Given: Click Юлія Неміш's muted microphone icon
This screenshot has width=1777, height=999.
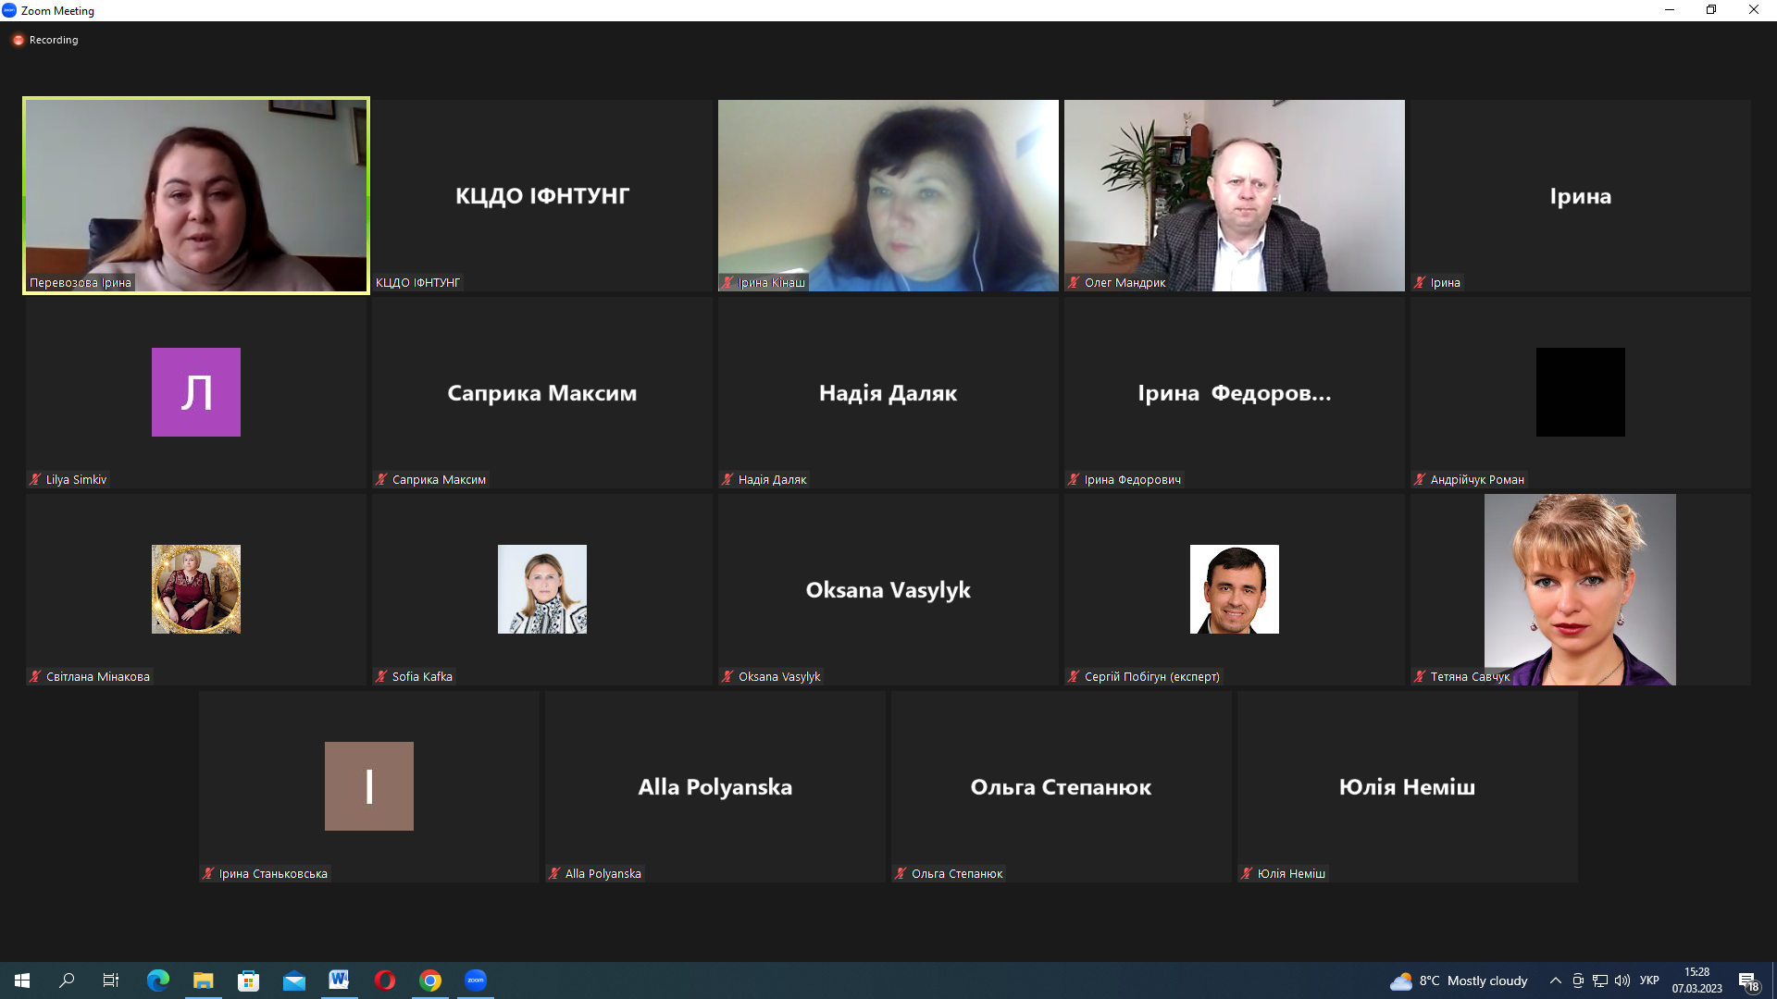Looking at the screenshot, I should coord(1247,873).
